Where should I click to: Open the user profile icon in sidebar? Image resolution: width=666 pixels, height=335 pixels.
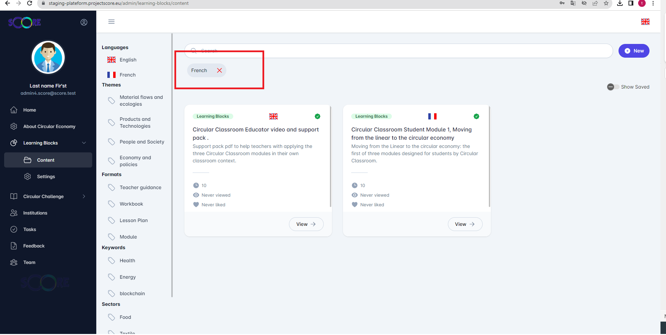pyautogui.click(x=84, y=22)
